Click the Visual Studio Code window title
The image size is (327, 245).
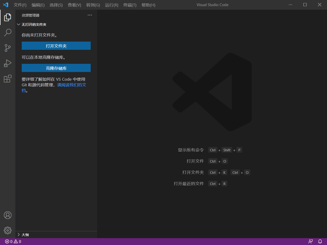(x=213, y=5)
